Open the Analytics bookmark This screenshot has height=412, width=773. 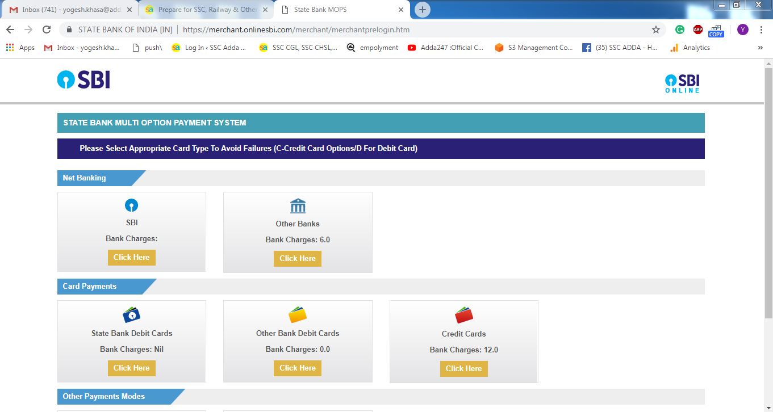(690, 48)
